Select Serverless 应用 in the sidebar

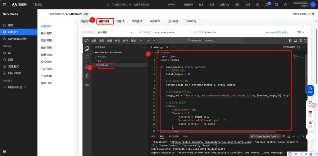[x=17, y=39]
